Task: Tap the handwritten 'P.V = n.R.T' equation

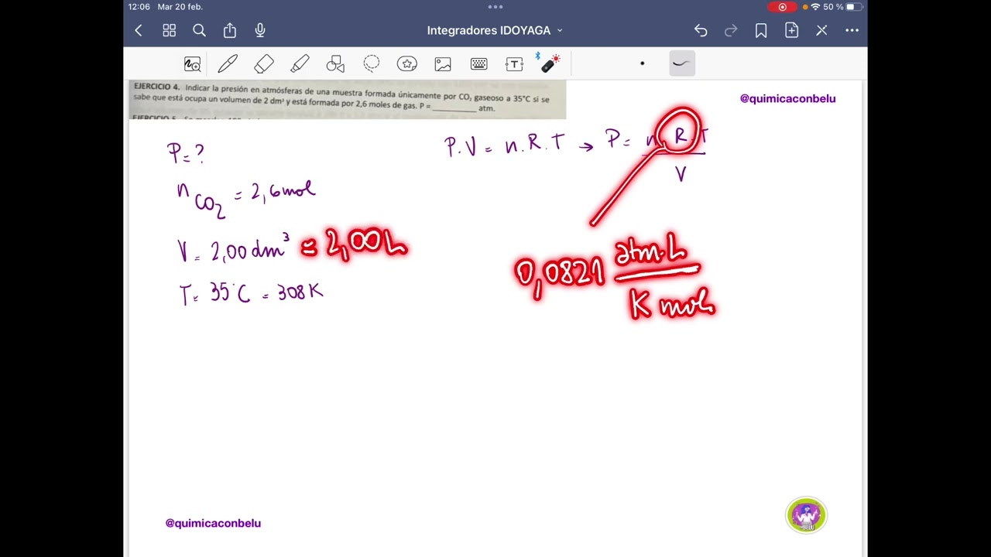Action: click(505, 145)
